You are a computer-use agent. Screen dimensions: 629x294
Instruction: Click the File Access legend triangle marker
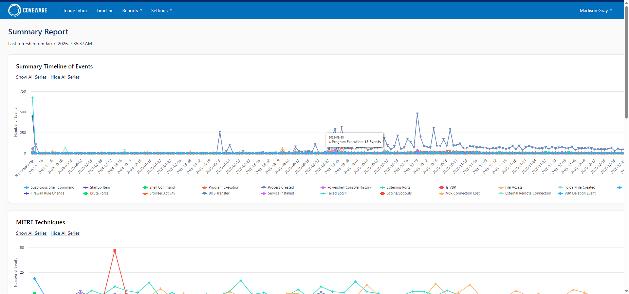[x=501, y=188]
